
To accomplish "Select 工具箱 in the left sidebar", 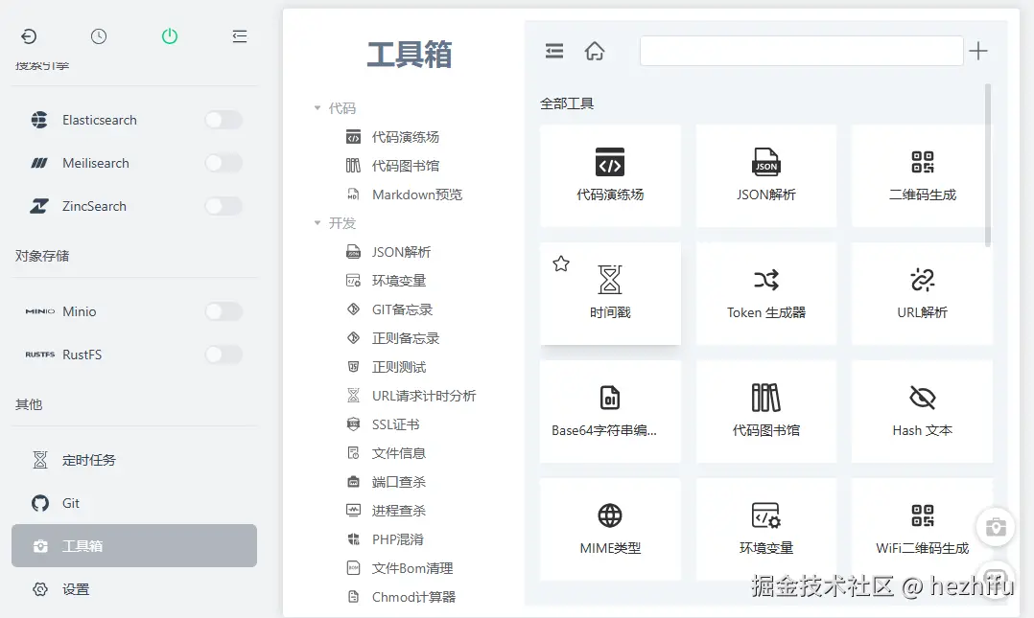I will click(x=134, y=545).
